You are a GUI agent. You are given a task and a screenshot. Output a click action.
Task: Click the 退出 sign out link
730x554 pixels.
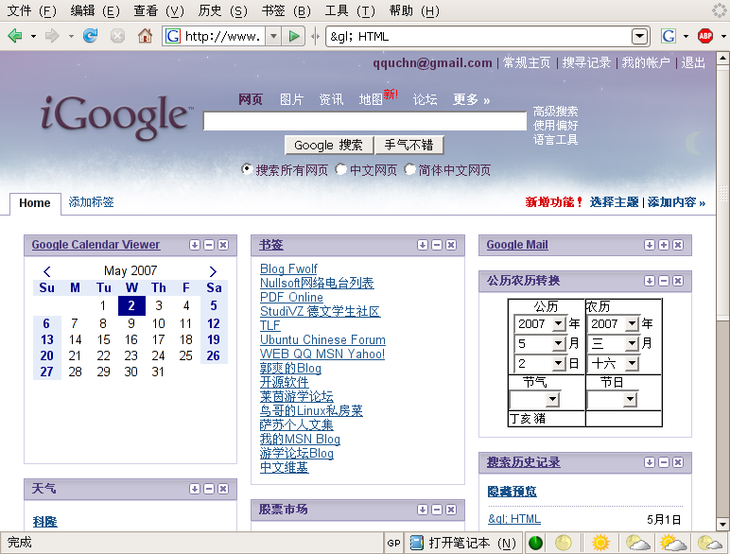click(x=693, y=62)
